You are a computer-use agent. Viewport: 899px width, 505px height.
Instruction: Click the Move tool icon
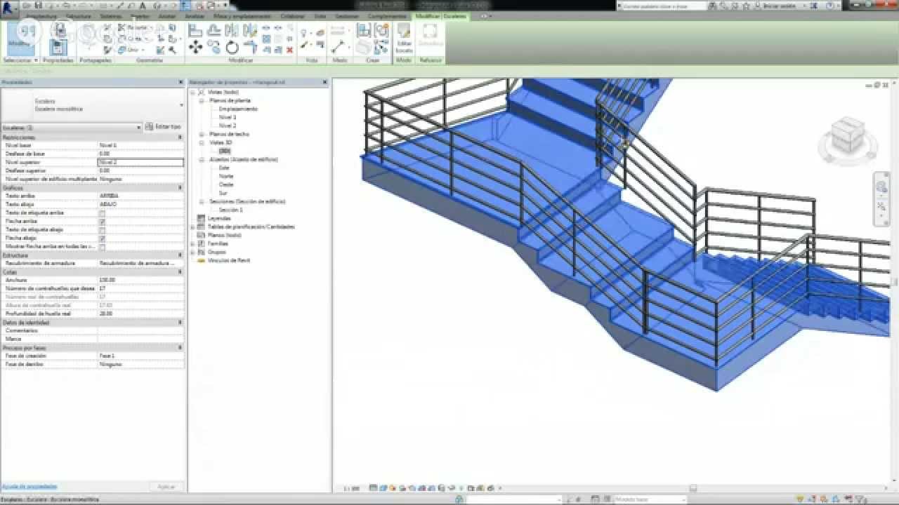(195, 48)
